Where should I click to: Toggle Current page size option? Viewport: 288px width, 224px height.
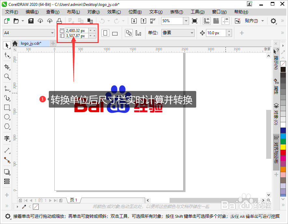pyautogui.click(x=138, y=33)
